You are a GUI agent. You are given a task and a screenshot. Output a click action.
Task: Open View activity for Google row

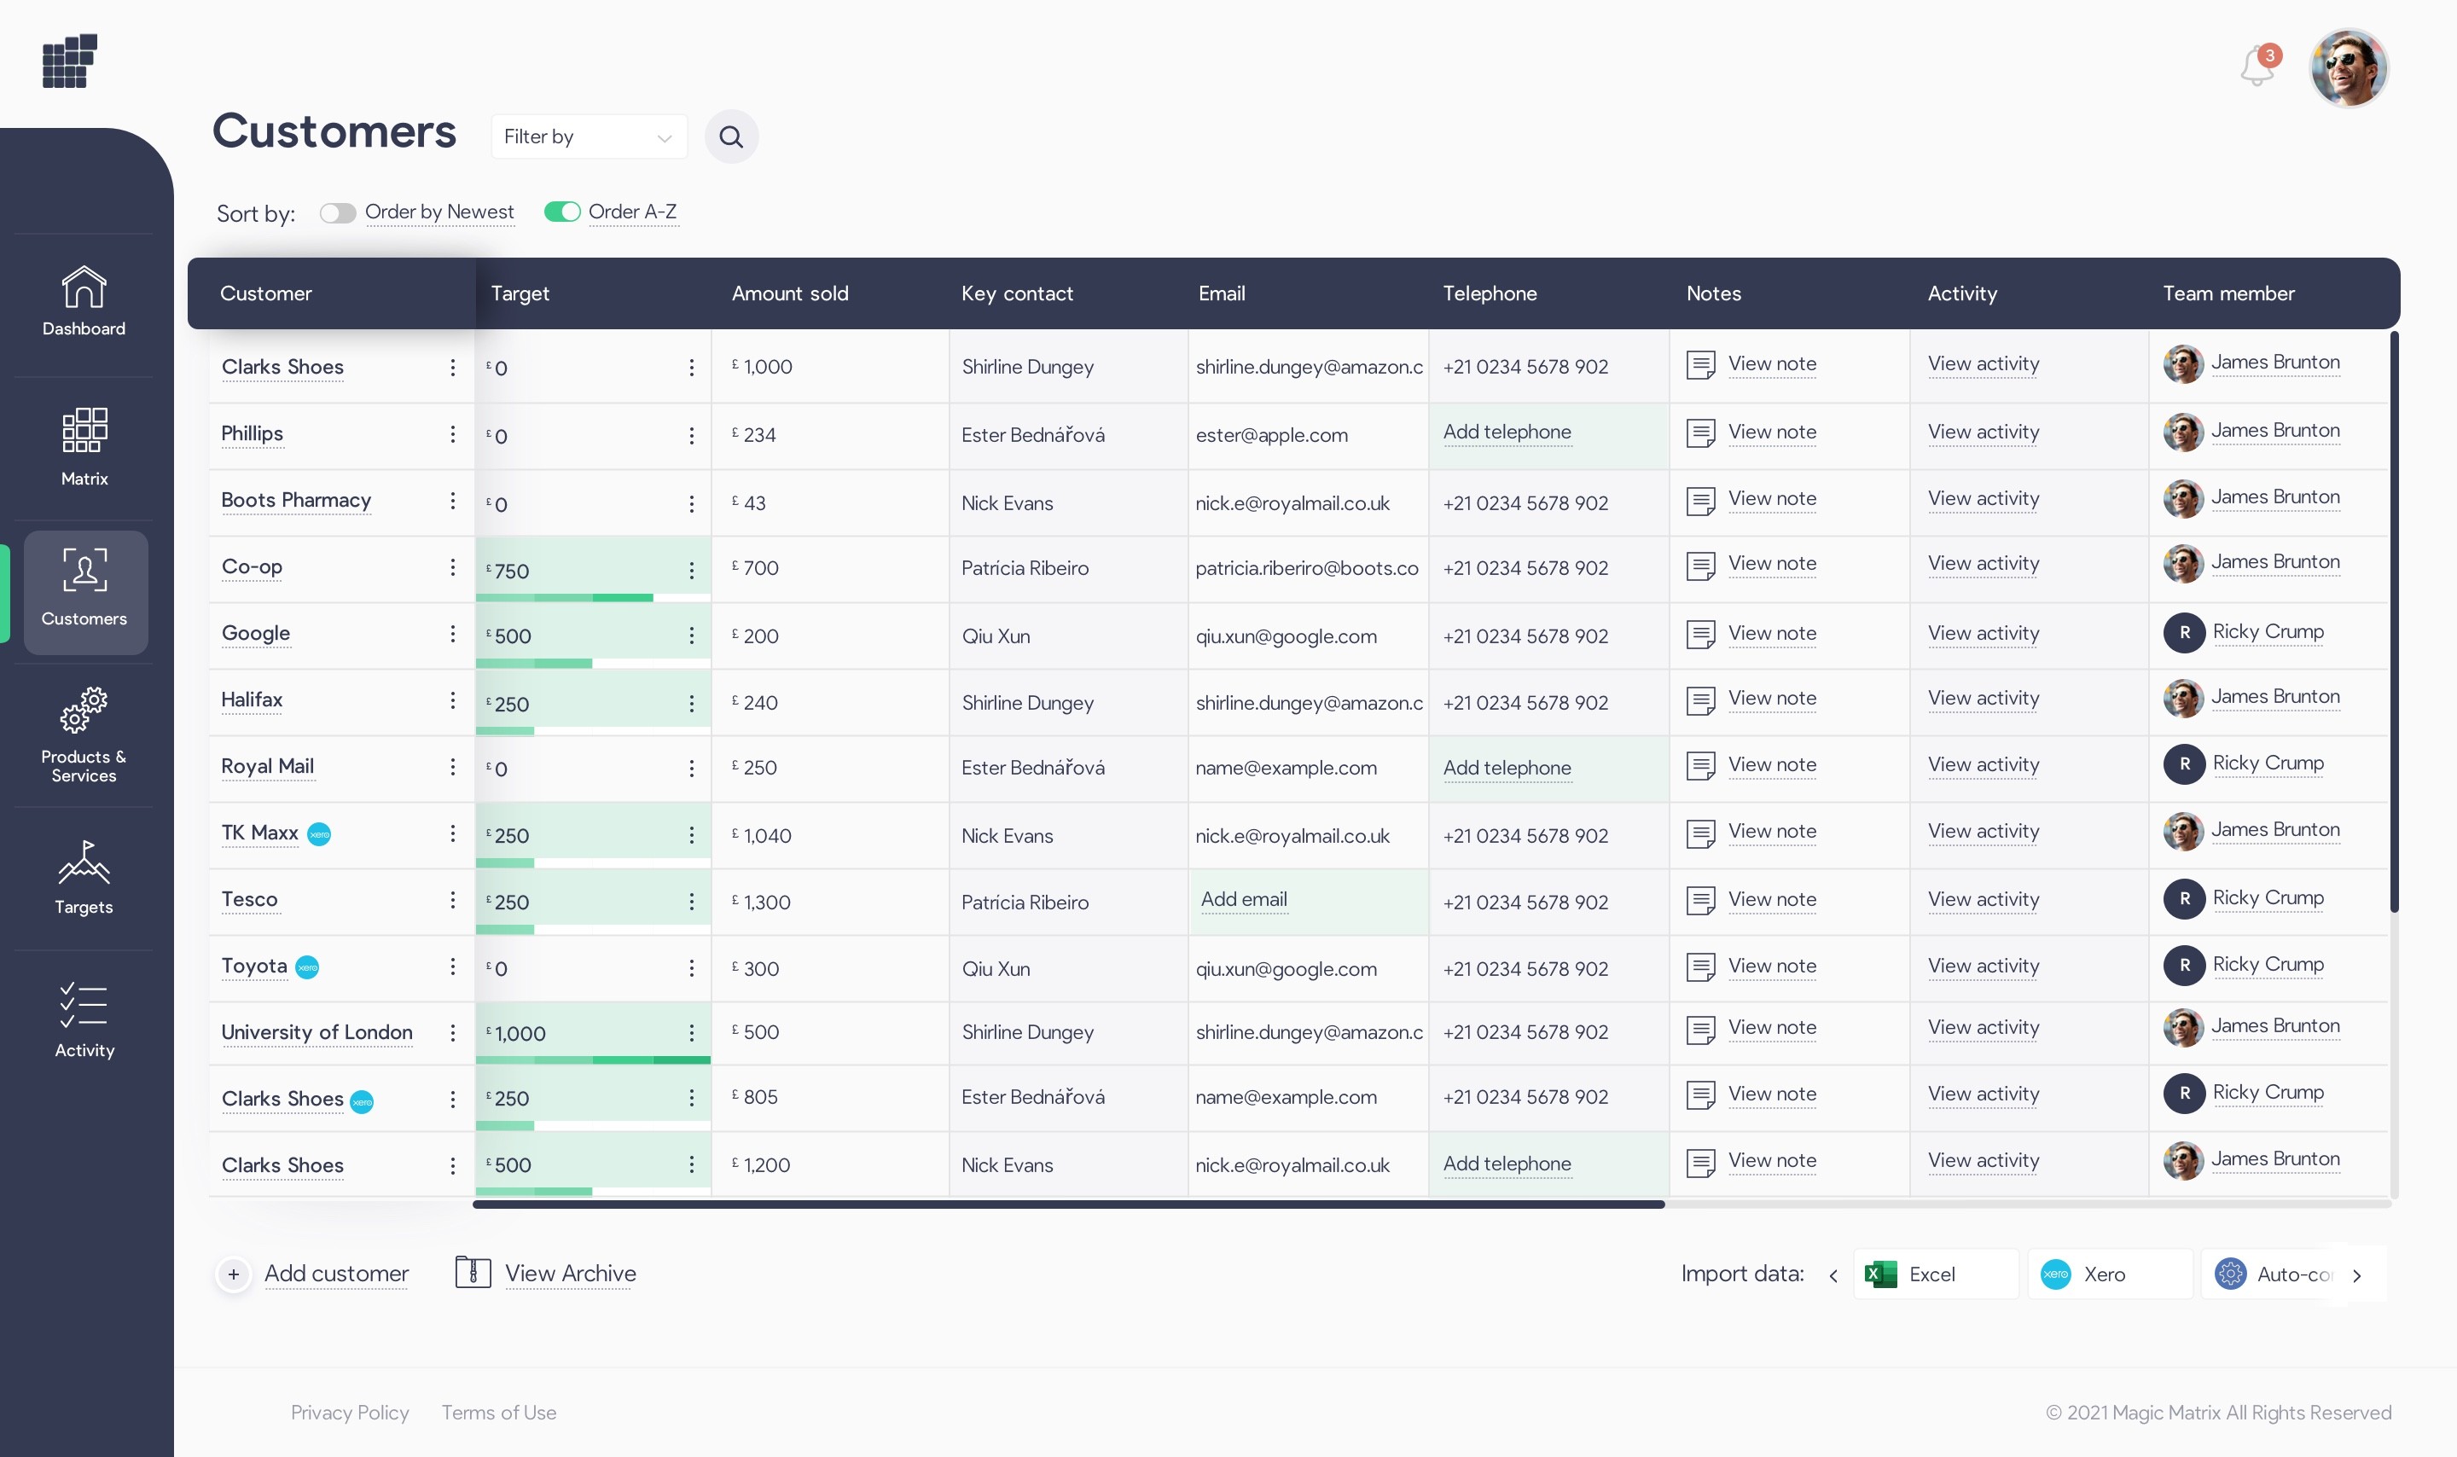pyautogui.click(x=1982, y=633)
